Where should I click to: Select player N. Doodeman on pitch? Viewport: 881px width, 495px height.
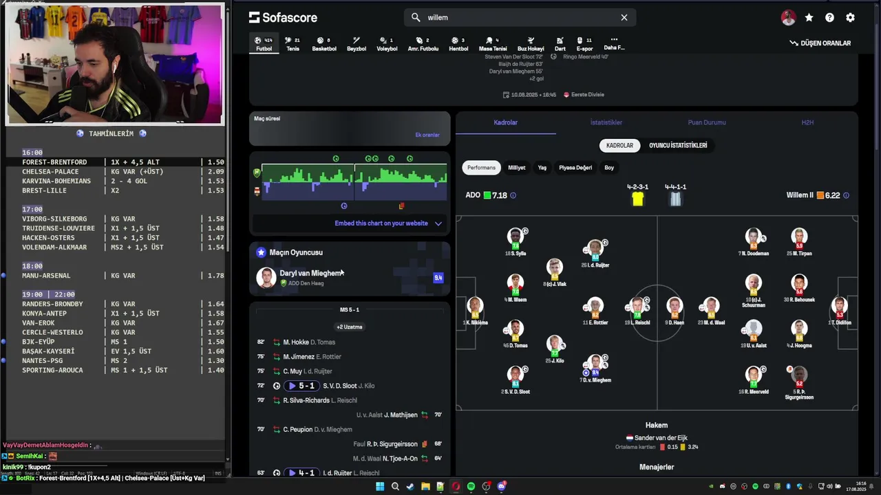click(x=753, y=242)
